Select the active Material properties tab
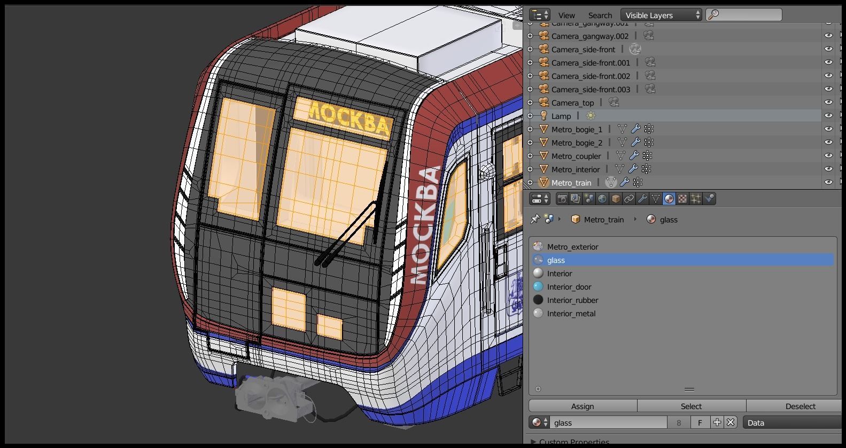846x448 pixels. pos(669,199)
